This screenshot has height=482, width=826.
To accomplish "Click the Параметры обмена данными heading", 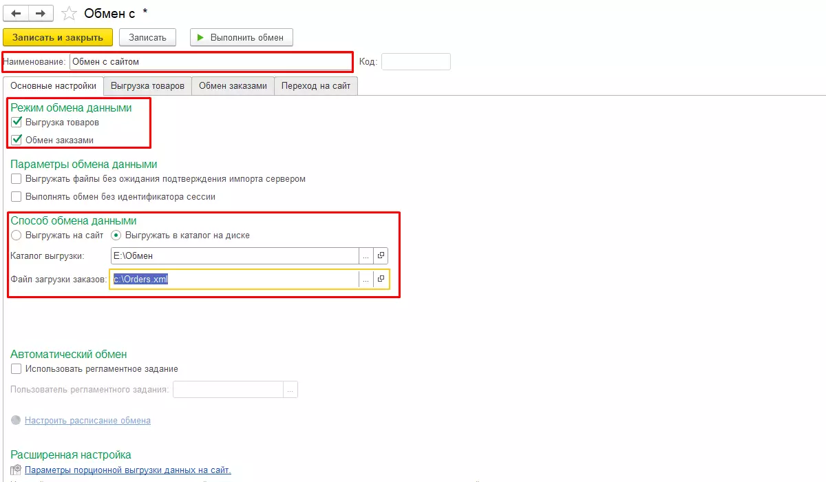I will (84, 164).
